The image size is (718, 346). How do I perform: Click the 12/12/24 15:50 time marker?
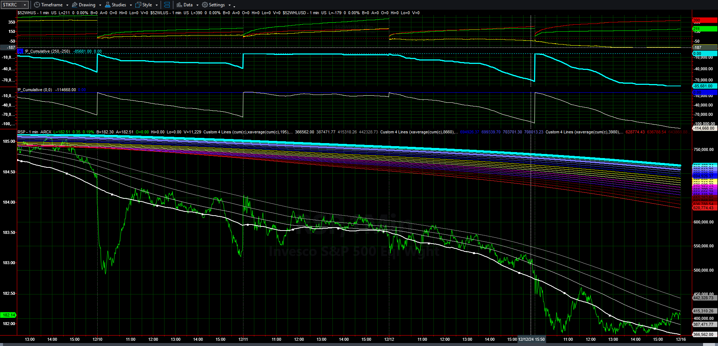(x=531, y=339)
